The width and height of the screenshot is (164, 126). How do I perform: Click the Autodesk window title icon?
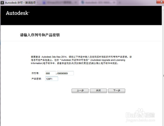click(2, 3)
